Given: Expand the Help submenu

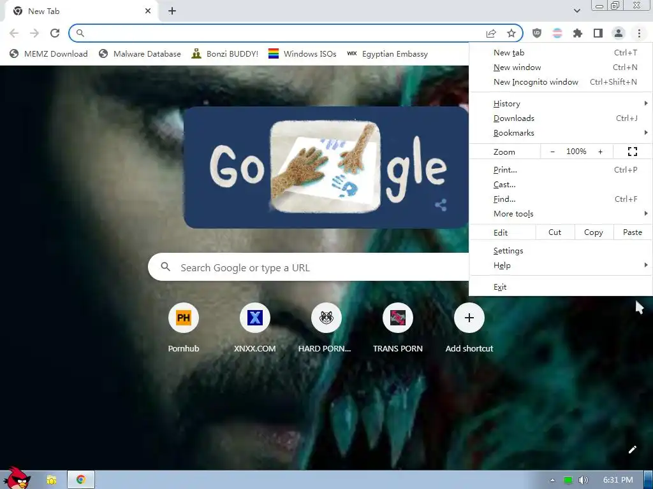Looking at the screenshot, I should pyautogui.click(x=561, y=266).
